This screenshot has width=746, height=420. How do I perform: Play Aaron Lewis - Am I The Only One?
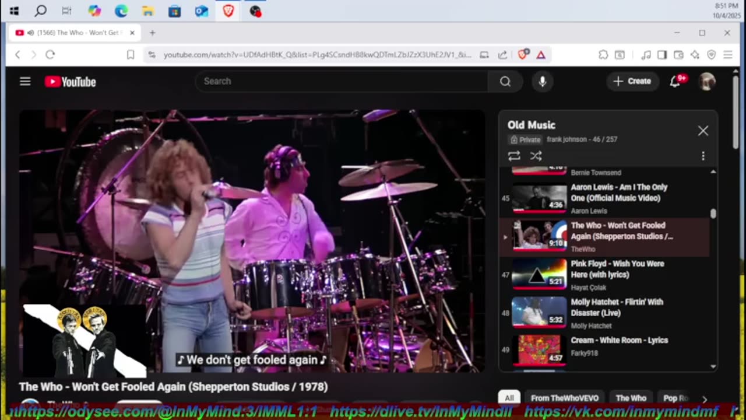pyautogui.click(x=539, y=198)
